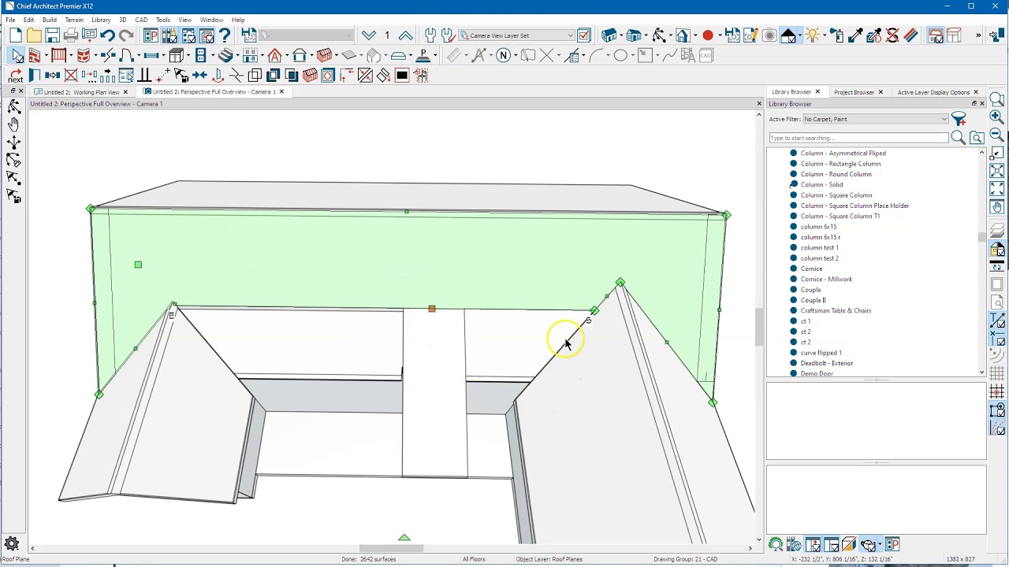1009x567 pixels.
Task: Click the library search input field
Action: pos(858,138)
